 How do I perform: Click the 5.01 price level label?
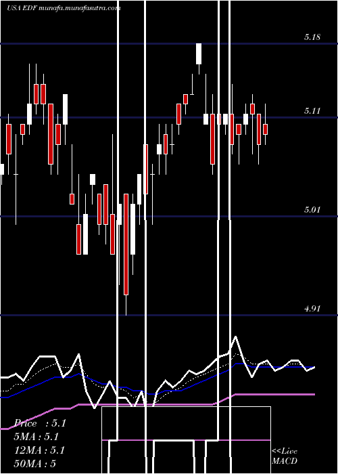click(312, 209)
